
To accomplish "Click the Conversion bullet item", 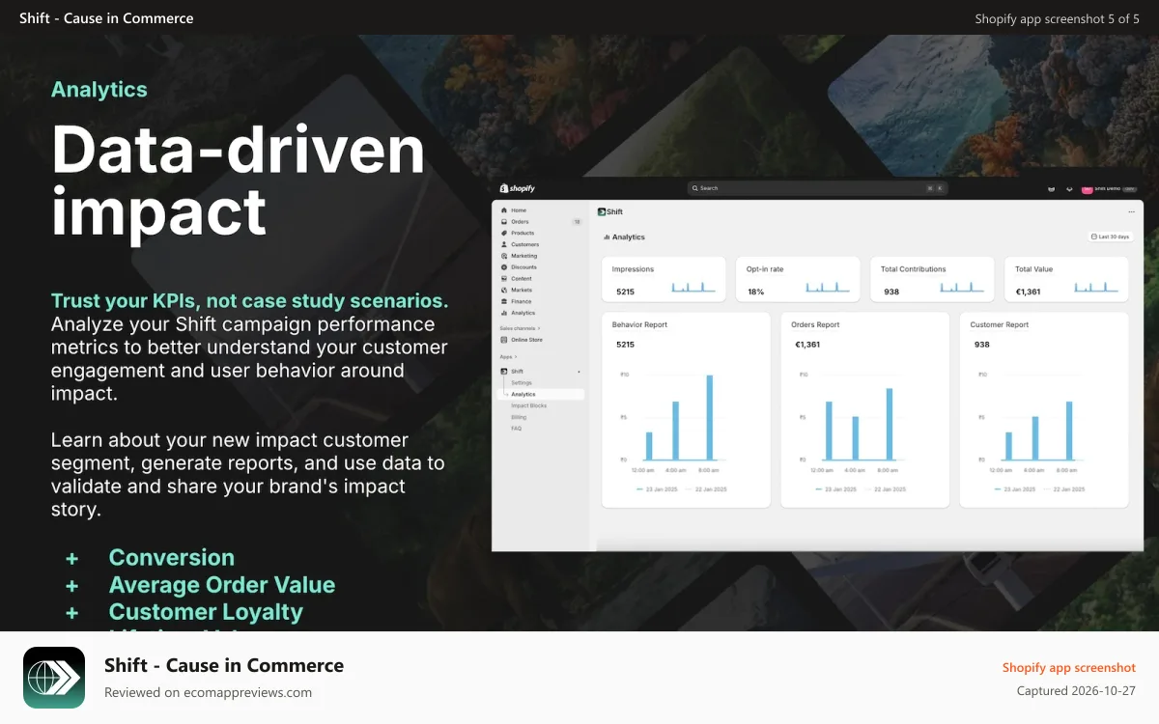I will (x=171, y=557).
